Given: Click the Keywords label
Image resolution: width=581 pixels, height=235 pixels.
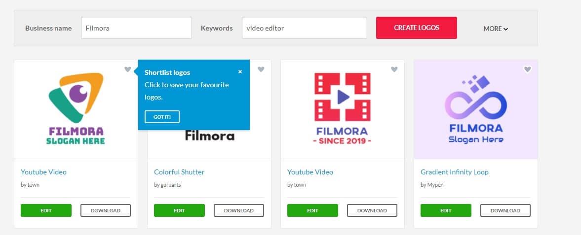Looking at the screenshot, I should click(217, 28).
